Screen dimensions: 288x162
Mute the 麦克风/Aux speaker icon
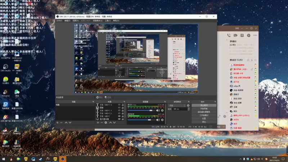pyautogui.click(x=158, y=111)
